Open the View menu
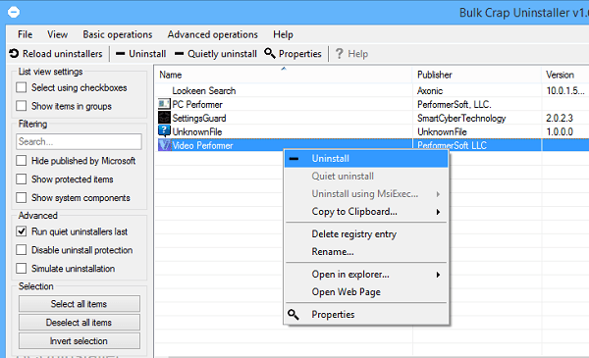The image size is (589, 358). pyautogui.click(x=58, y=34)
